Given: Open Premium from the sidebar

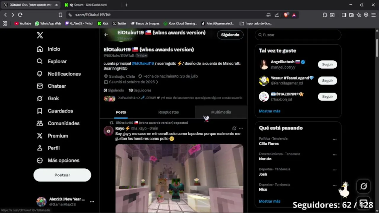Looking at the screenshot, I should click(x=52, y=136).
